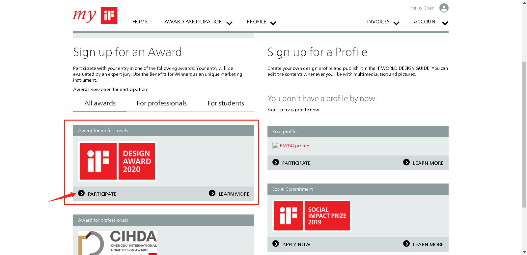527x255 pixels.
Task: Expand the PROFILE menu chevron
Action: pos(273,23)
